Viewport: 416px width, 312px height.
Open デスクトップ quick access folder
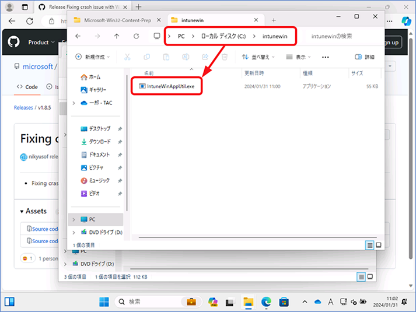click(x=96, y=129)
